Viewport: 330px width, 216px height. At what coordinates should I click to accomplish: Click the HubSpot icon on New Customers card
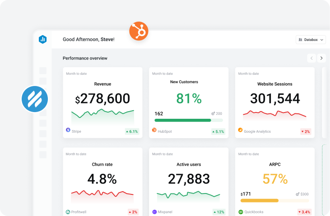154,130
